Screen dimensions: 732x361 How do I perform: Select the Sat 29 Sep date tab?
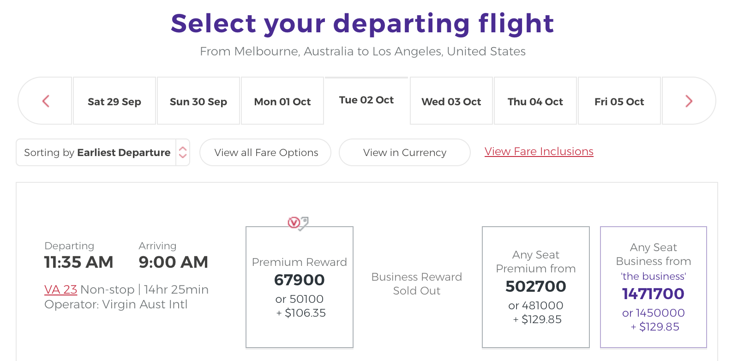pos(114,101)
